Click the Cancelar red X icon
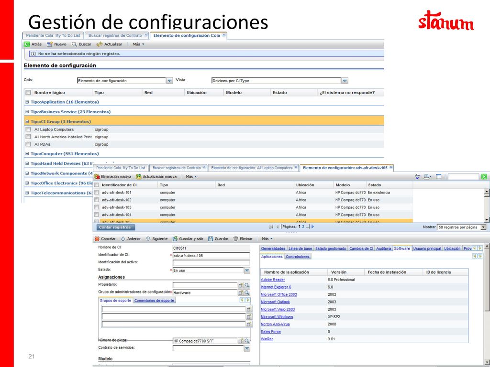This screenshot has width=490, height=367. click(97, 239)
